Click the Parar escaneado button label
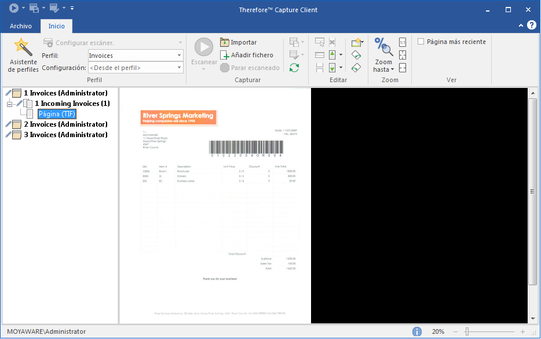The width and height of the screenshot is (541, 339). (x=255, y=68)
